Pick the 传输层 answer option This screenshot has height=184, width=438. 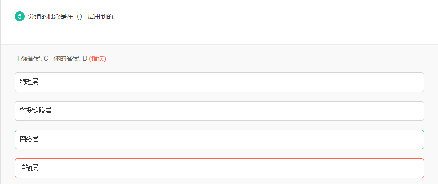point(219,168)
